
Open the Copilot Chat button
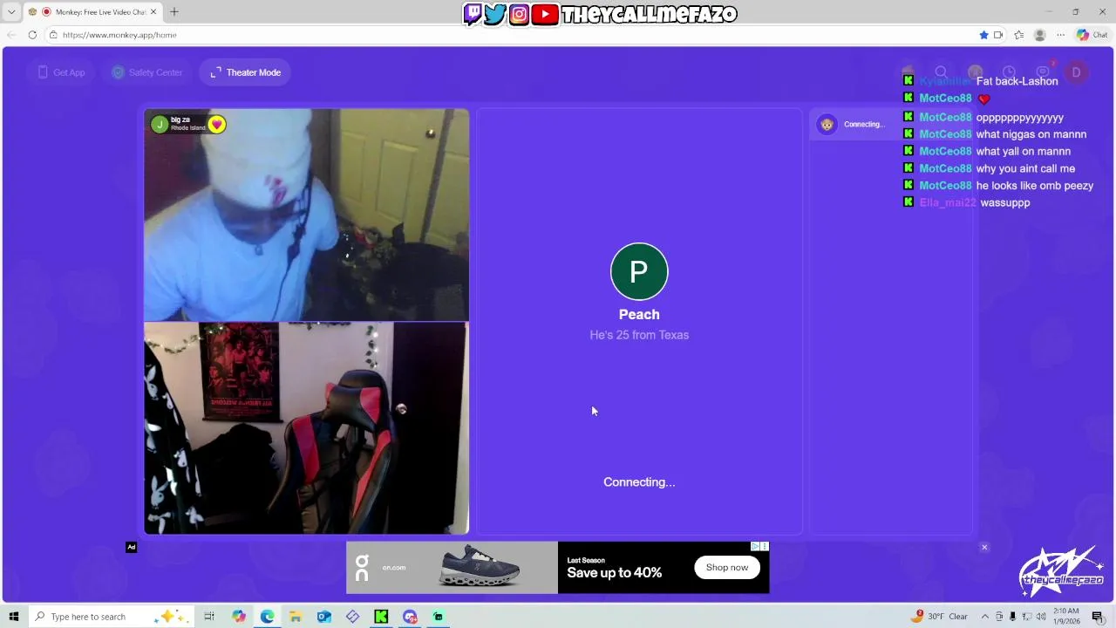pyautogui.click(x=1092, y=35)
